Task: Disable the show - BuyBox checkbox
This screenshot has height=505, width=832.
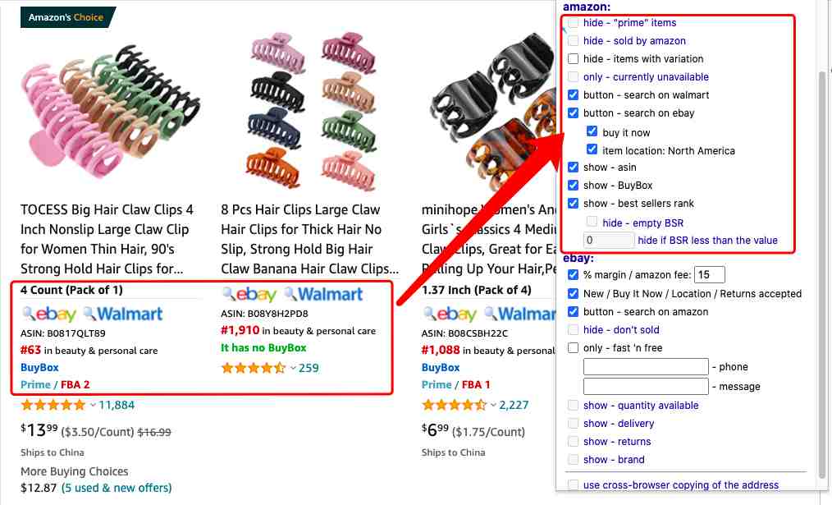Action: [573, 185]
